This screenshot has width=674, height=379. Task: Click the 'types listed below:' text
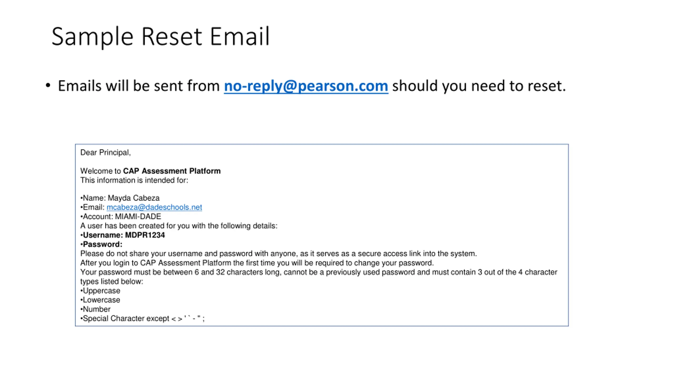[x=112, y=281]
